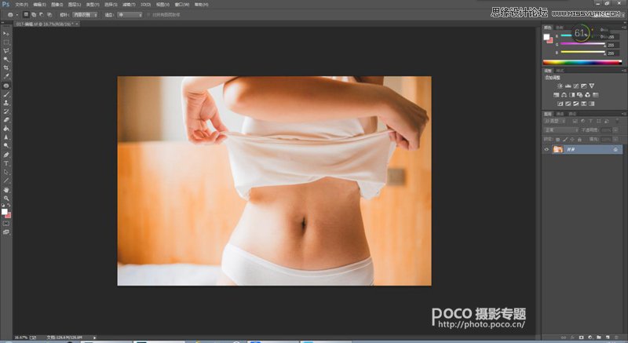This screenshot has width=628, height=343.
Task: Select the Patch healing tool
Action: point(6,86)
